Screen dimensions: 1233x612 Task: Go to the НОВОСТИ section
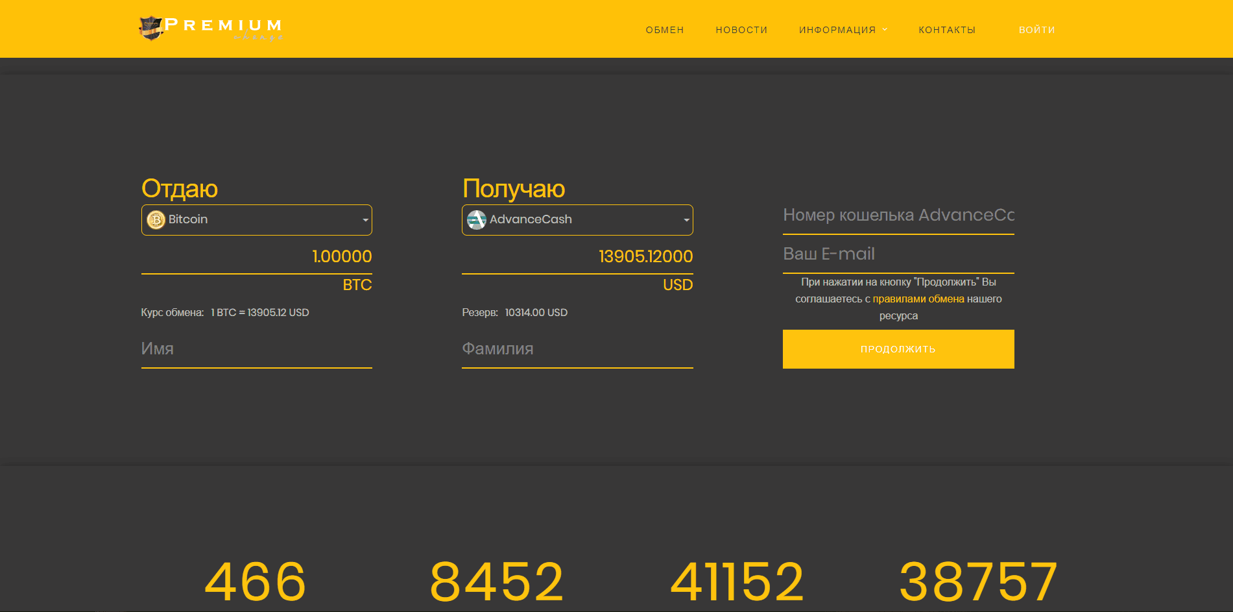point(741,30)
